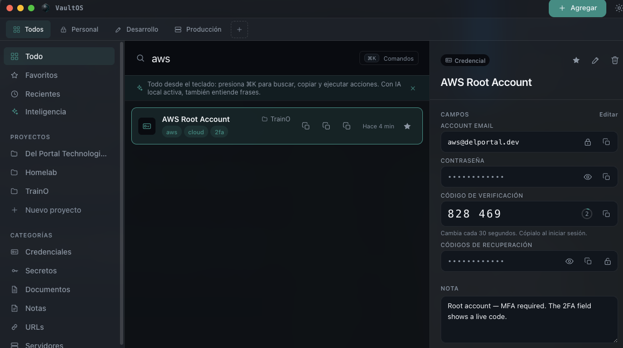This screenshot has width=623, height=348.
Task: Click the TOTP countdown timer circle
Action: coord(587,214)
